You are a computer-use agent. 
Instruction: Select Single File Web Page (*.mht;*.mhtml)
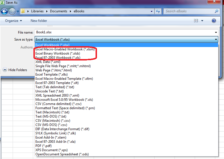126,66
